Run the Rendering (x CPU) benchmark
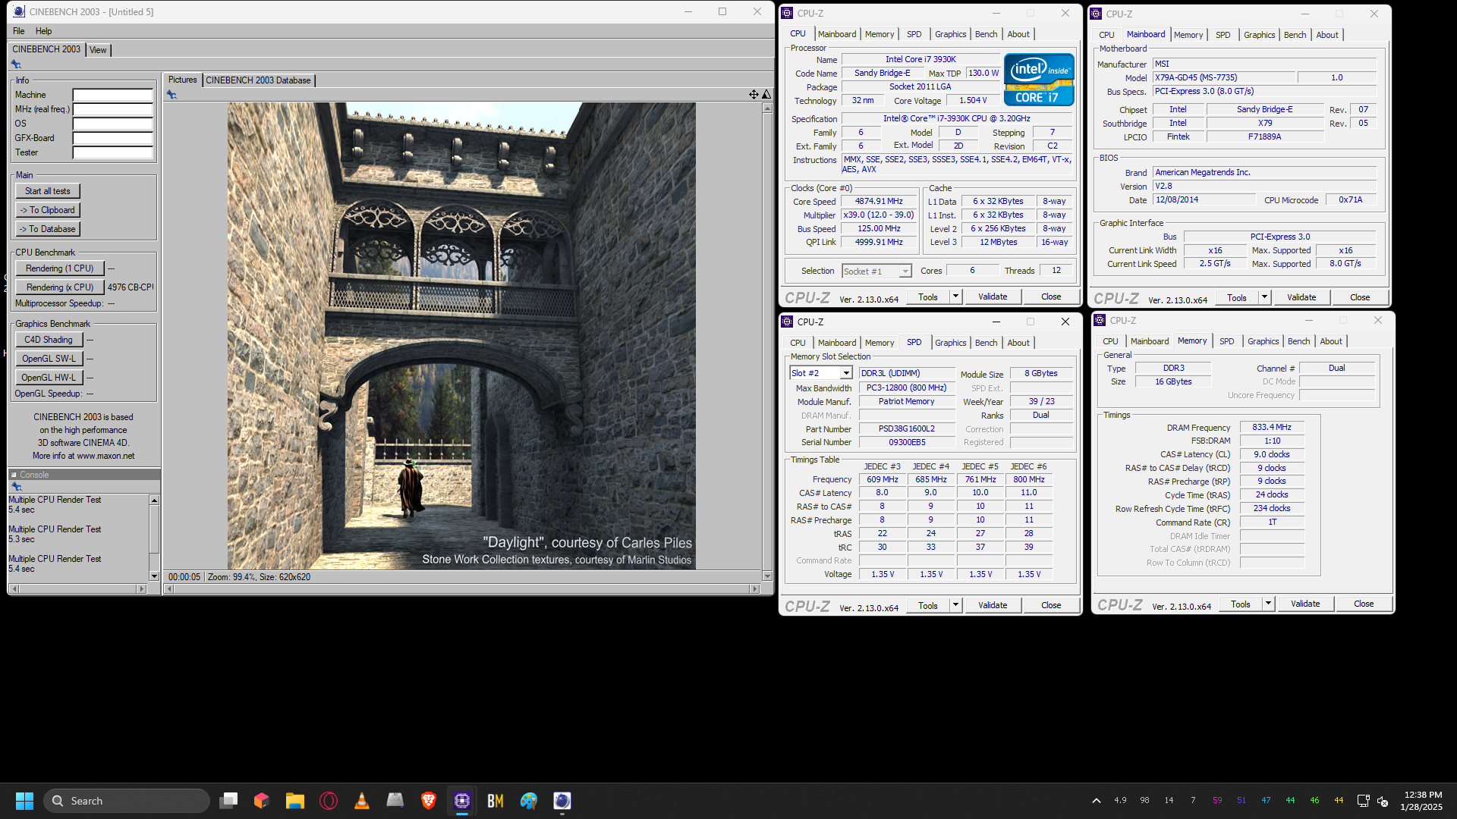This screenshot has height=819, width=1457. (60, 287)
